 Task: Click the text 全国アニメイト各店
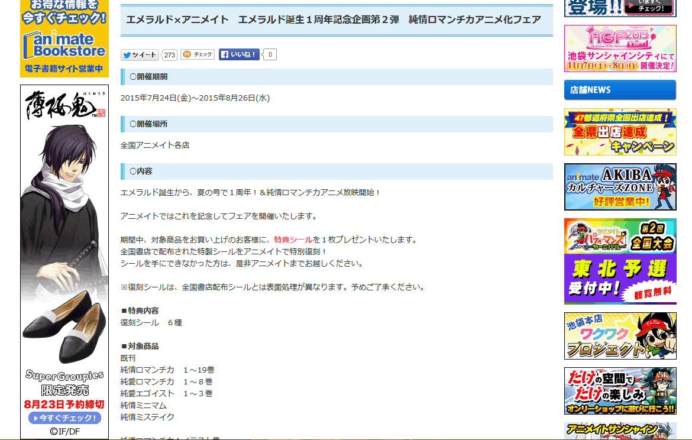coord(155,145)
